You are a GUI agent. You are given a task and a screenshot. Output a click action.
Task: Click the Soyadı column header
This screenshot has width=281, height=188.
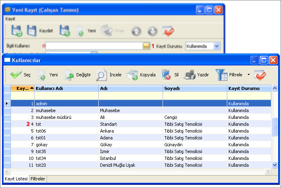click(195, 88)
